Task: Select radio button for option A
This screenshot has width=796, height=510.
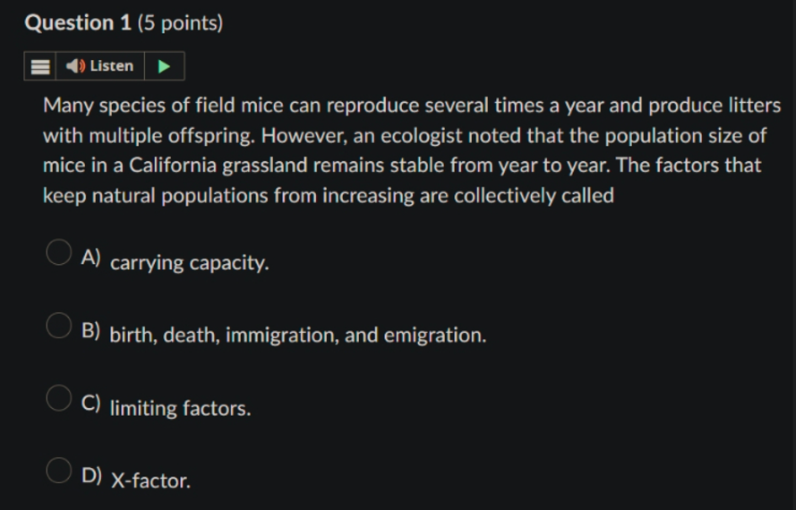Action: 59,252
